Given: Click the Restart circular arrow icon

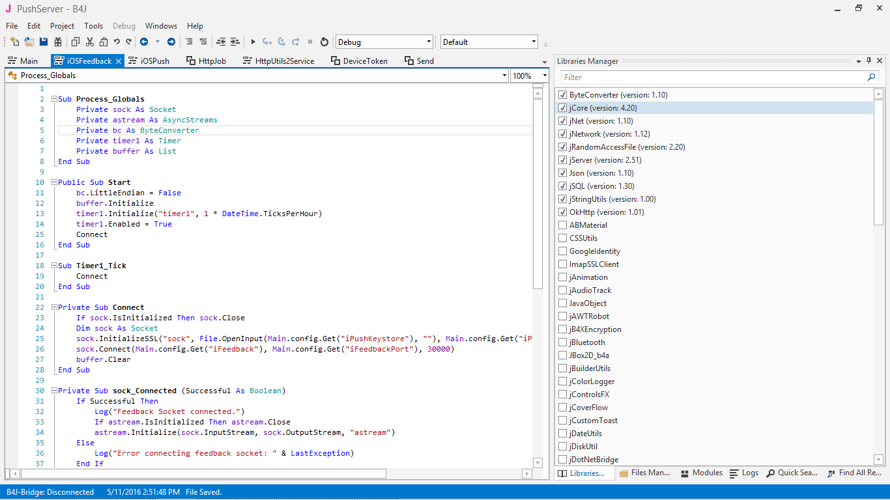Looking at the screenshot, I should click(324, 42).
